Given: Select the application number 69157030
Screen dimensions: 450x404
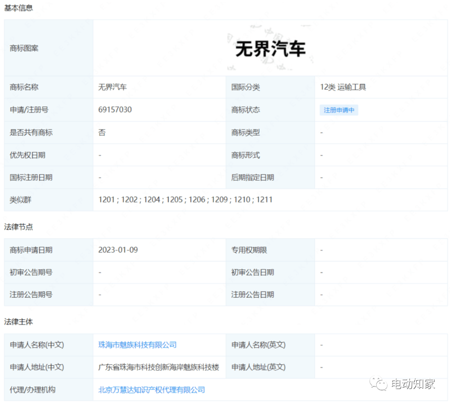Looking at the screenshot, I should tap(115, 109).
